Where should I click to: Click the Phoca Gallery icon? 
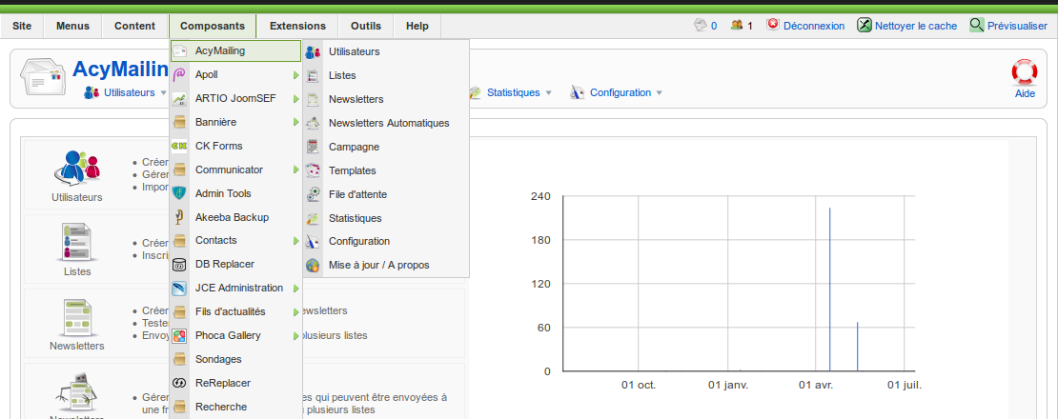[179, 335]
